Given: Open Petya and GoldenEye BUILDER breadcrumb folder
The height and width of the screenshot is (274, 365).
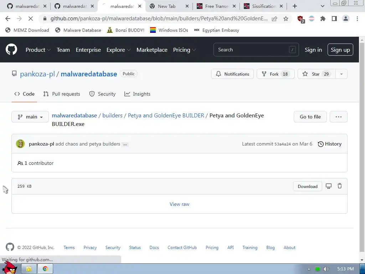Looking at the screenshot, I should click(x=166, y=116).
